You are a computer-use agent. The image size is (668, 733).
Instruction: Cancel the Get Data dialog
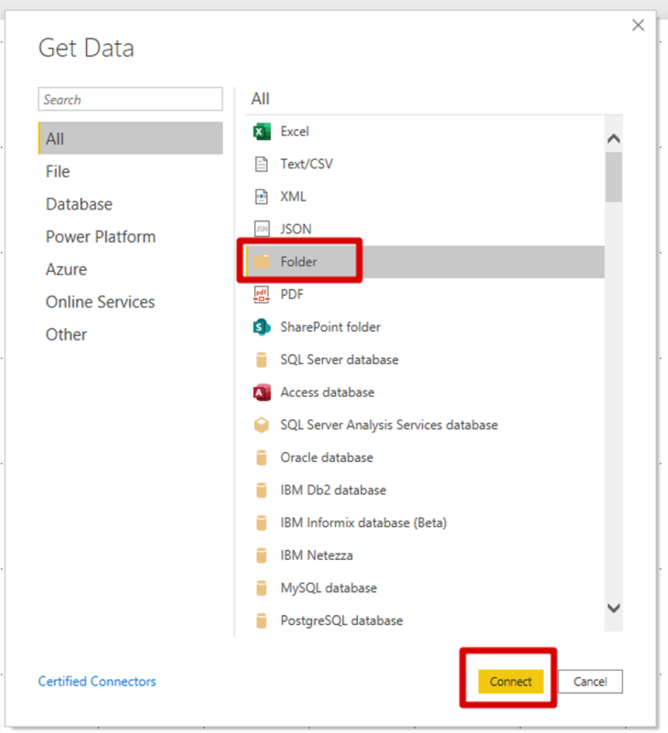coord(590,681)
